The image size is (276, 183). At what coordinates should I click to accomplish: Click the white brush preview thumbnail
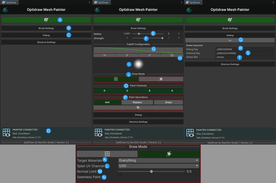(x=138, y=64)
